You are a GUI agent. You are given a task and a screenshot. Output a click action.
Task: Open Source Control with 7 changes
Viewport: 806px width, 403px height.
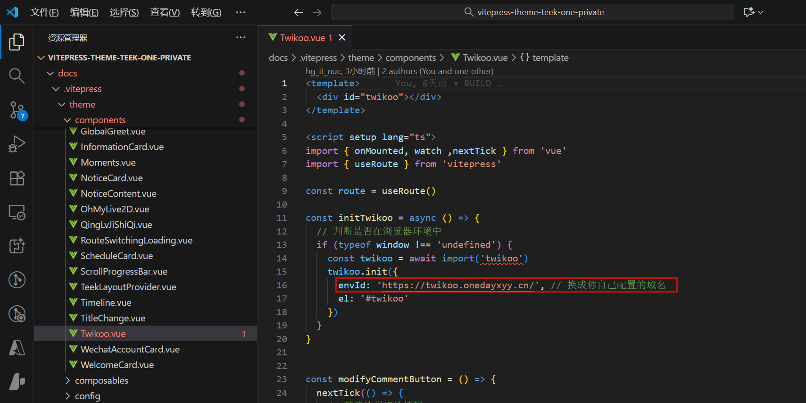(17, 110)
